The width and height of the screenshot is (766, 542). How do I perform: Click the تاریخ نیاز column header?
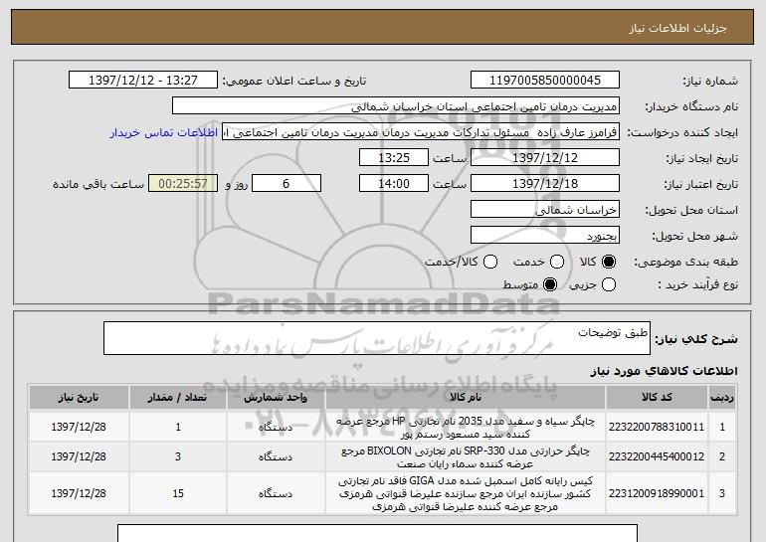pyautogui.click(x=79, y=398)
